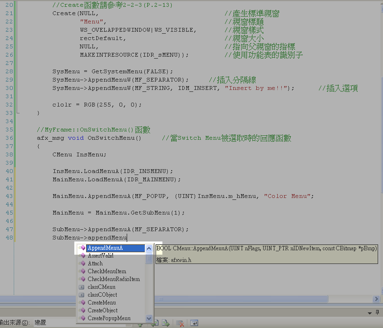Click the method icon beside CreateObject
Image resolution: width=383 pixels, height=328 pixels.
point(82,310)
